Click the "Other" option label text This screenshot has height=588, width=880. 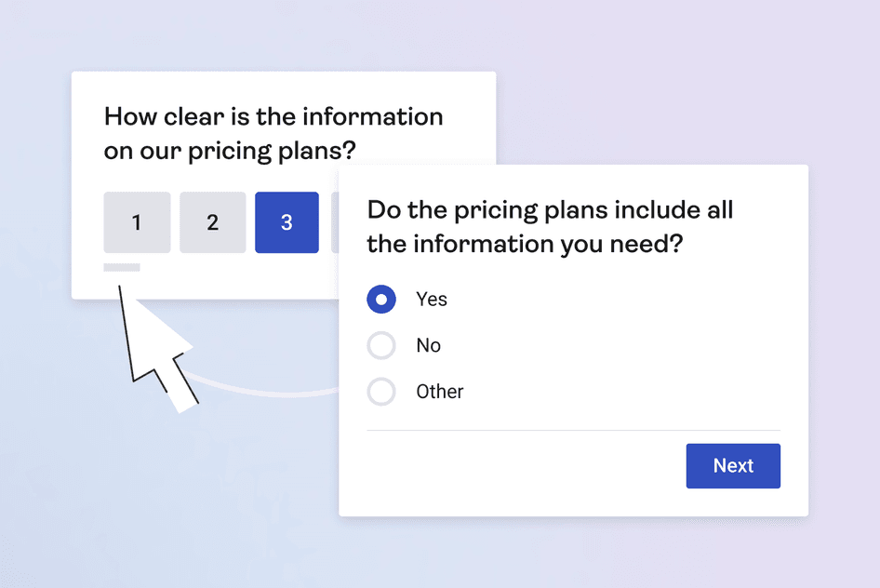tap(440, 392)
